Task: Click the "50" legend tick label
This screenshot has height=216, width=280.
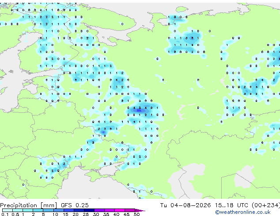Action: click(x=136, y=214)
